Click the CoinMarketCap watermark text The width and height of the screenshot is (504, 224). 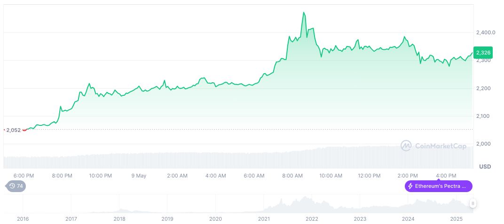(441, 146)
